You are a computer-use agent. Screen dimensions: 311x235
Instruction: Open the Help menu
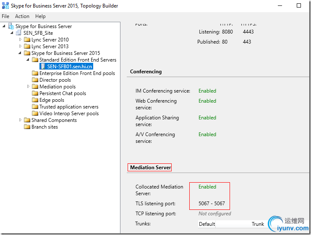click(x=40, y=16)
